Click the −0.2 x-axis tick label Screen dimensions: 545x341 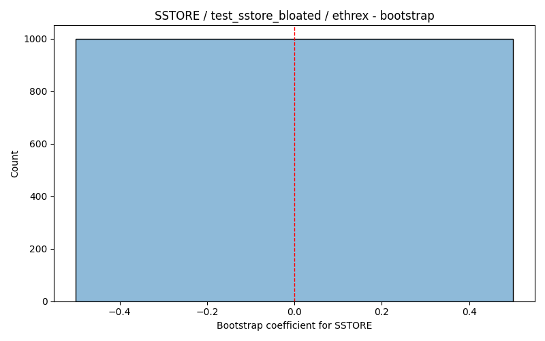pos(207,312)
